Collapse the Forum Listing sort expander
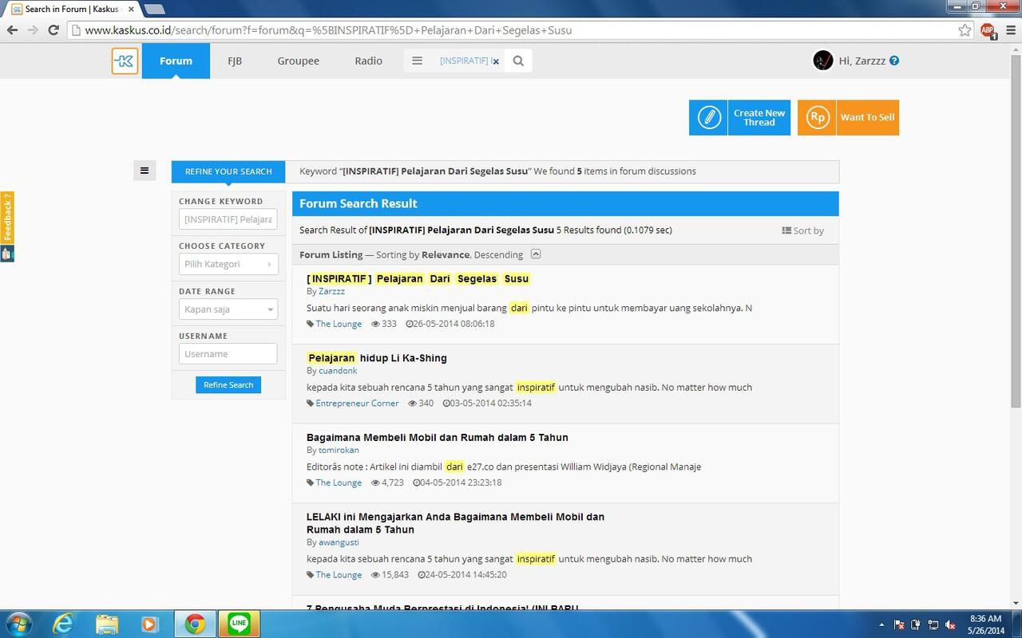The height and width of the screenshot is (638, 1022). click(x=536, y=254)
